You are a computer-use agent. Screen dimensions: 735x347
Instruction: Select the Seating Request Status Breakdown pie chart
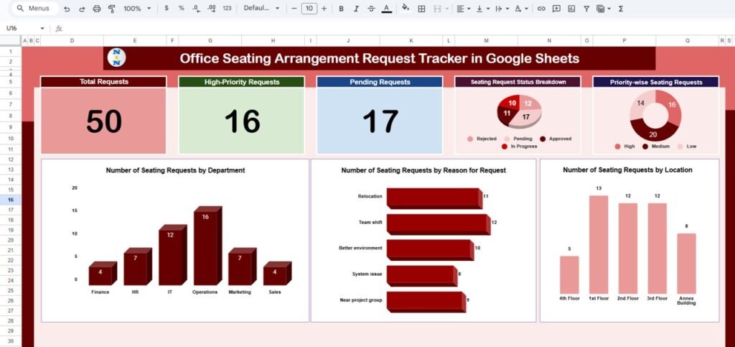coord(519,111)
